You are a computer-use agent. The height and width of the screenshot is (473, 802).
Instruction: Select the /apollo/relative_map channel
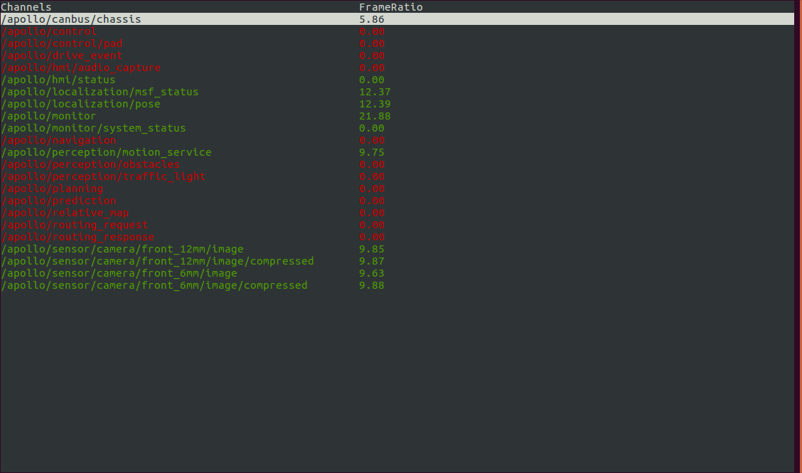tap(65, 213)
